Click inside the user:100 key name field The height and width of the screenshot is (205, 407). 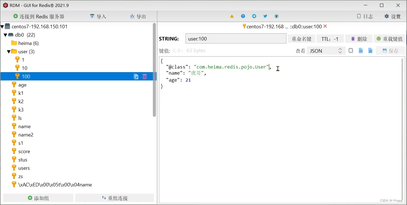click(x=236, y=39)
